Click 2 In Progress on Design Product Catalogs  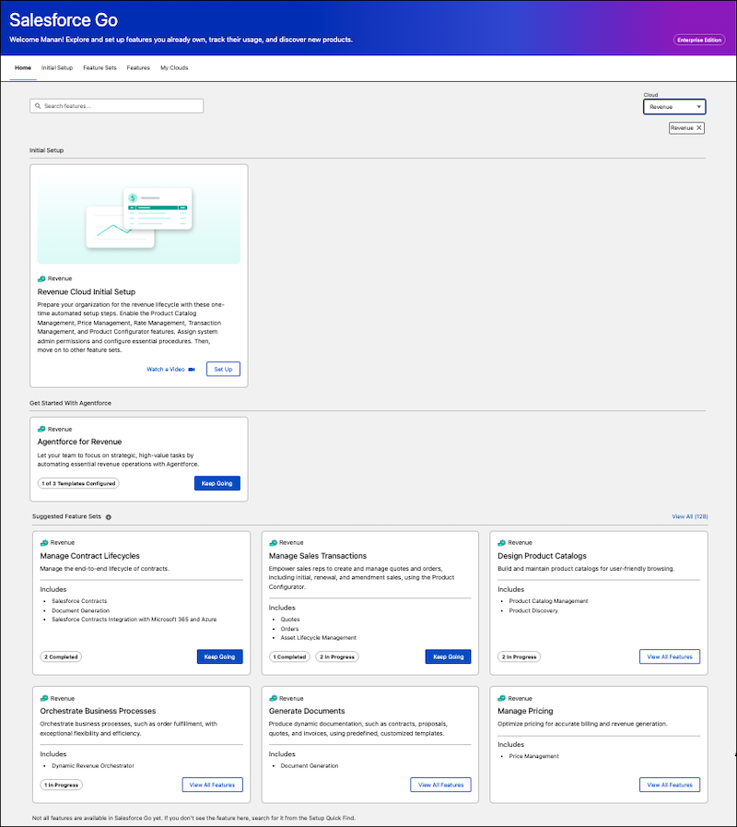click(x=520, y=656)
